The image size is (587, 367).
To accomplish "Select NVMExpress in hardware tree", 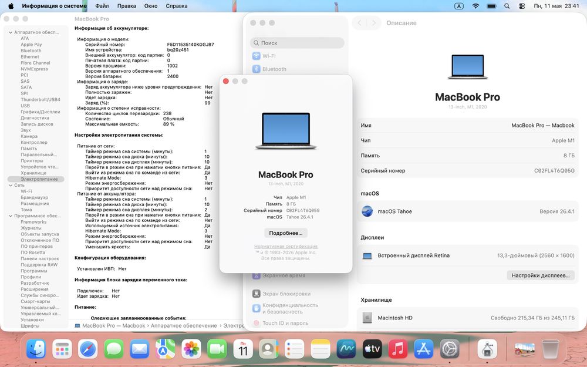I will (x=34, y=69).
